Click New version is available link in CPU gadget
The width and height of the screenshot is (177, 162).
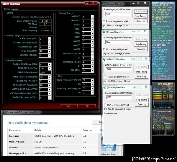163,107
